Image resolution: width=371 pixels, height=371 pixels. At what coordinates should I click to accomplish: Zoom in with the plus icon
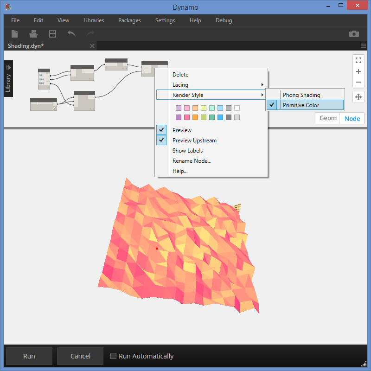[358, 71]
